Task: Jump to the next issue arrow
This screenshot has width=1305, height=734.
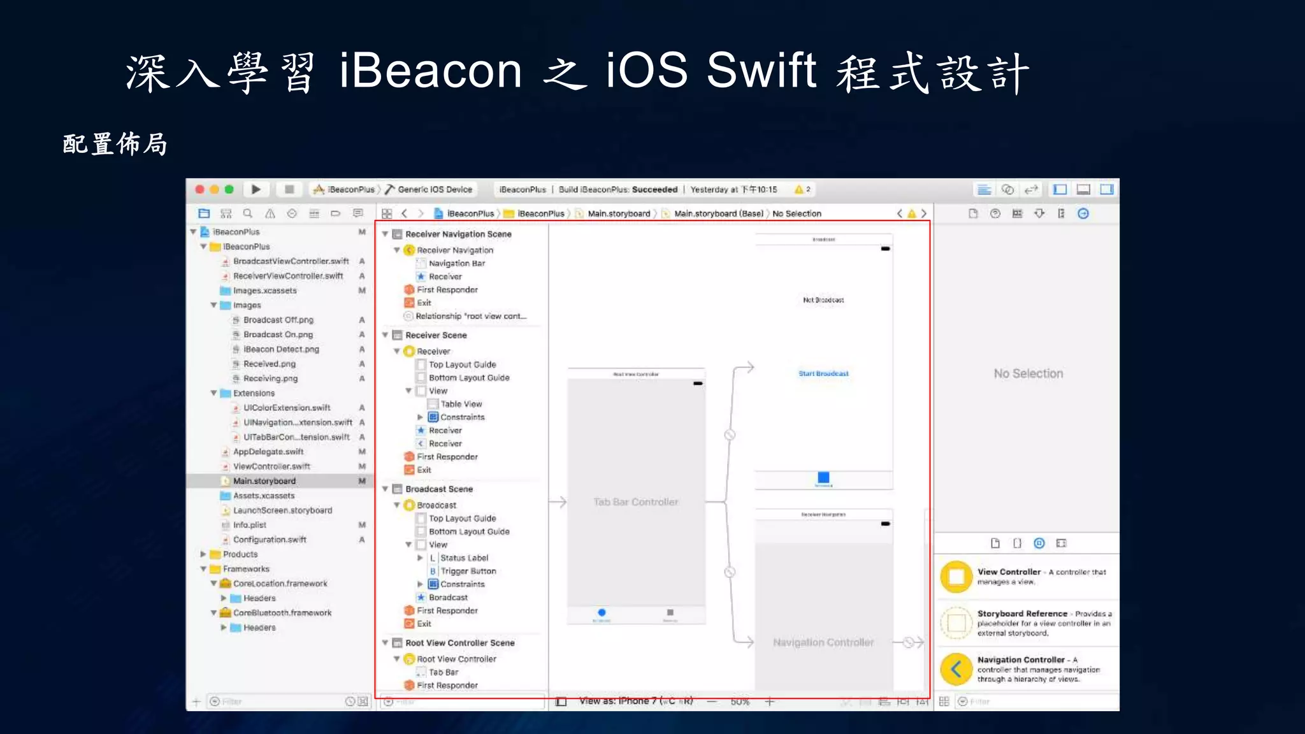Action: click(923, 213)
